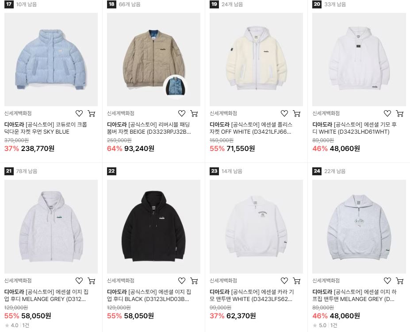
Task: Add melange grey zip-up hoodie to cart
Action: coord(91,281)
